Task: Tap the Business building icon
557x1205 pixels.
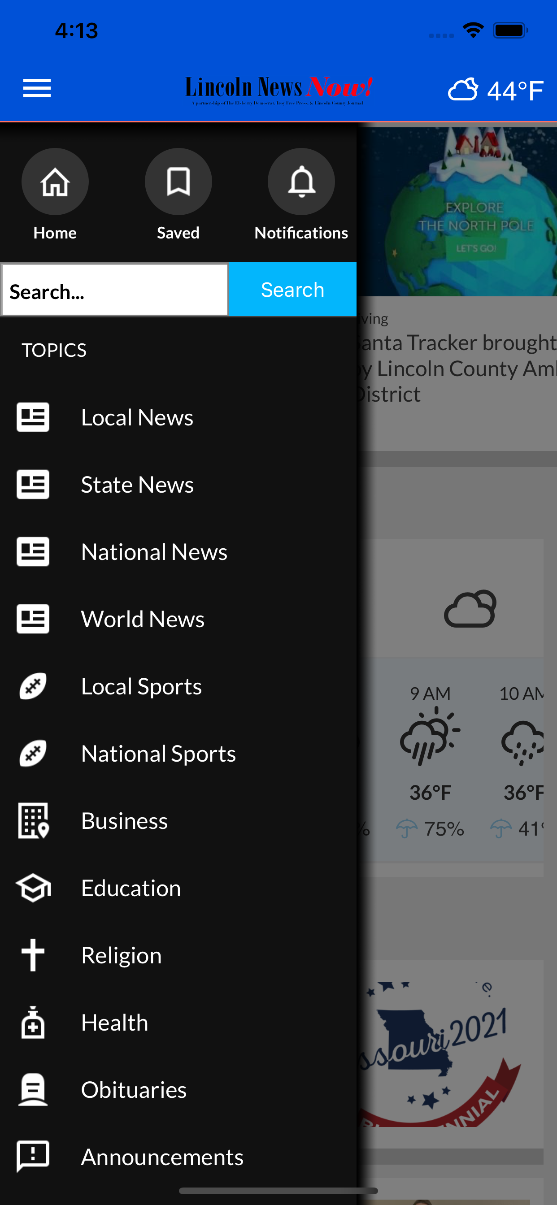Action: [x=33, y=821]
